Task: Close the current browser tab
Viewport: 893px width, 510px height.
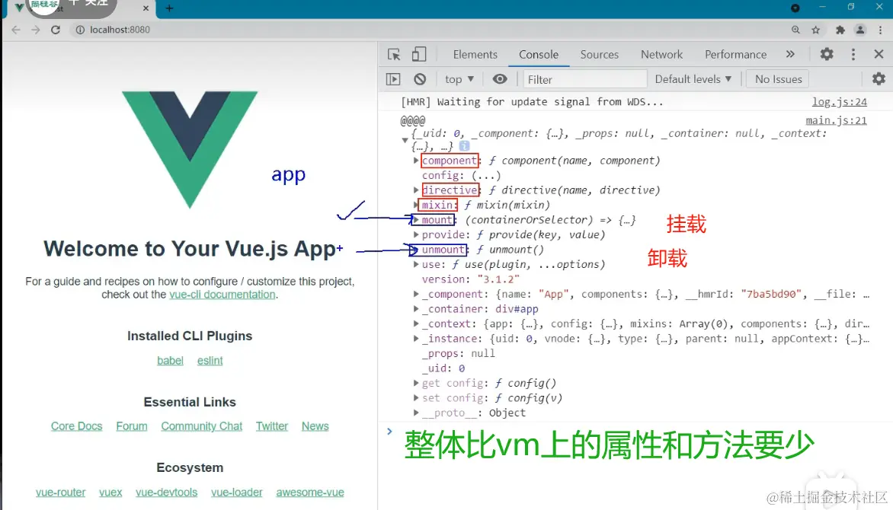Action: [x=146, y=8]
